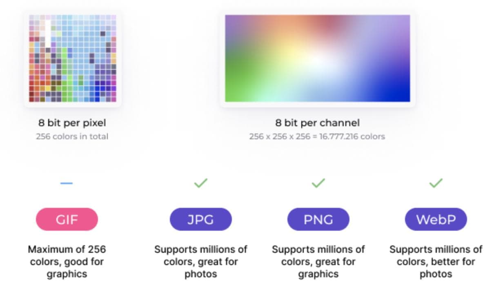Click the '8 bit per pixel' heading
494x294 pixels.
[72, 122]
